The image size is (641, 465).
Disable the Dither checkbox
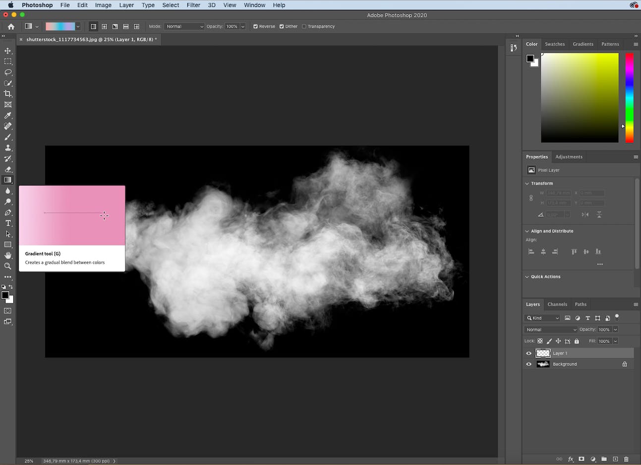pos(282,27)
